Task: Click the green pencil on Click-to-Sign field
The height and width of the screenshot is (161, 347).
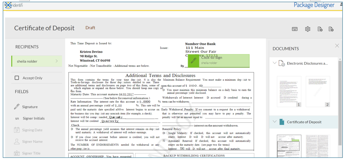Action: [x=193, y=61]
